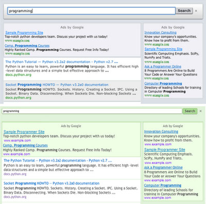
Task: Click www.example.com under blue panel's Comp. Programming Courses
Action: tap(17, 54)
